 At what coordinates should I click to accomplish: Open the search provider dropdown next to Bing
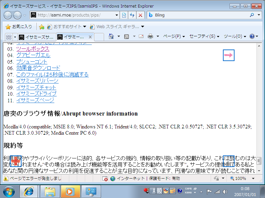(259, 15)
